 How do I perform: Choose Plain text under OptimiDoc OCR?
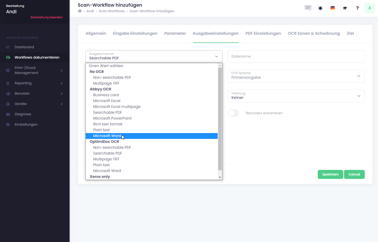pyautogui.click(x=152, y=165)
